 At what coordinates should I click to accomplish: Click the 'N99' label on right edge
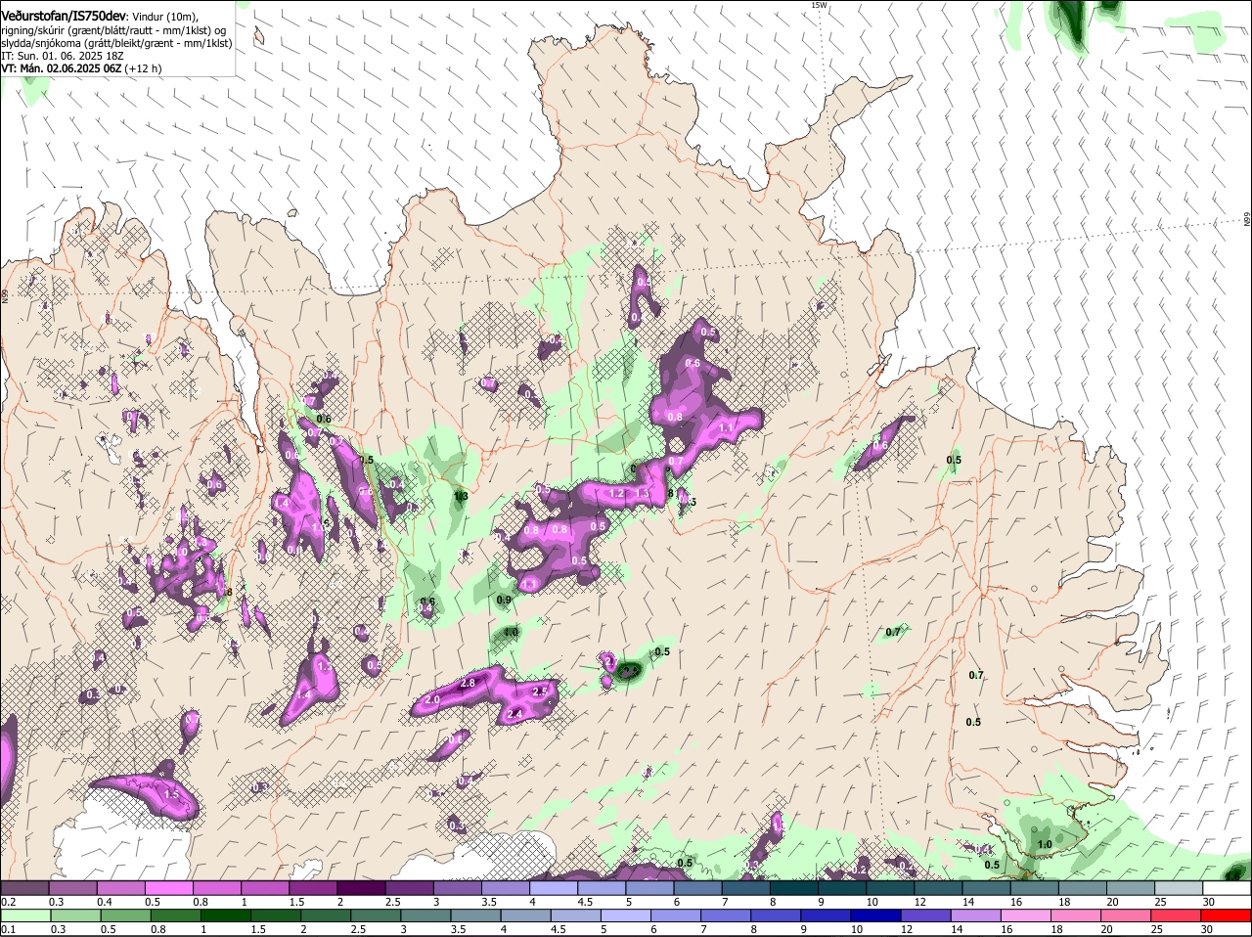point(1247,219)
